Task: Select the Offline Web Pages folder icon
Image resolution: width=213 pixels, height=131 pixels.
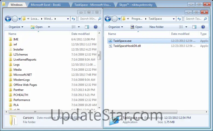Action: pos(10,85)
